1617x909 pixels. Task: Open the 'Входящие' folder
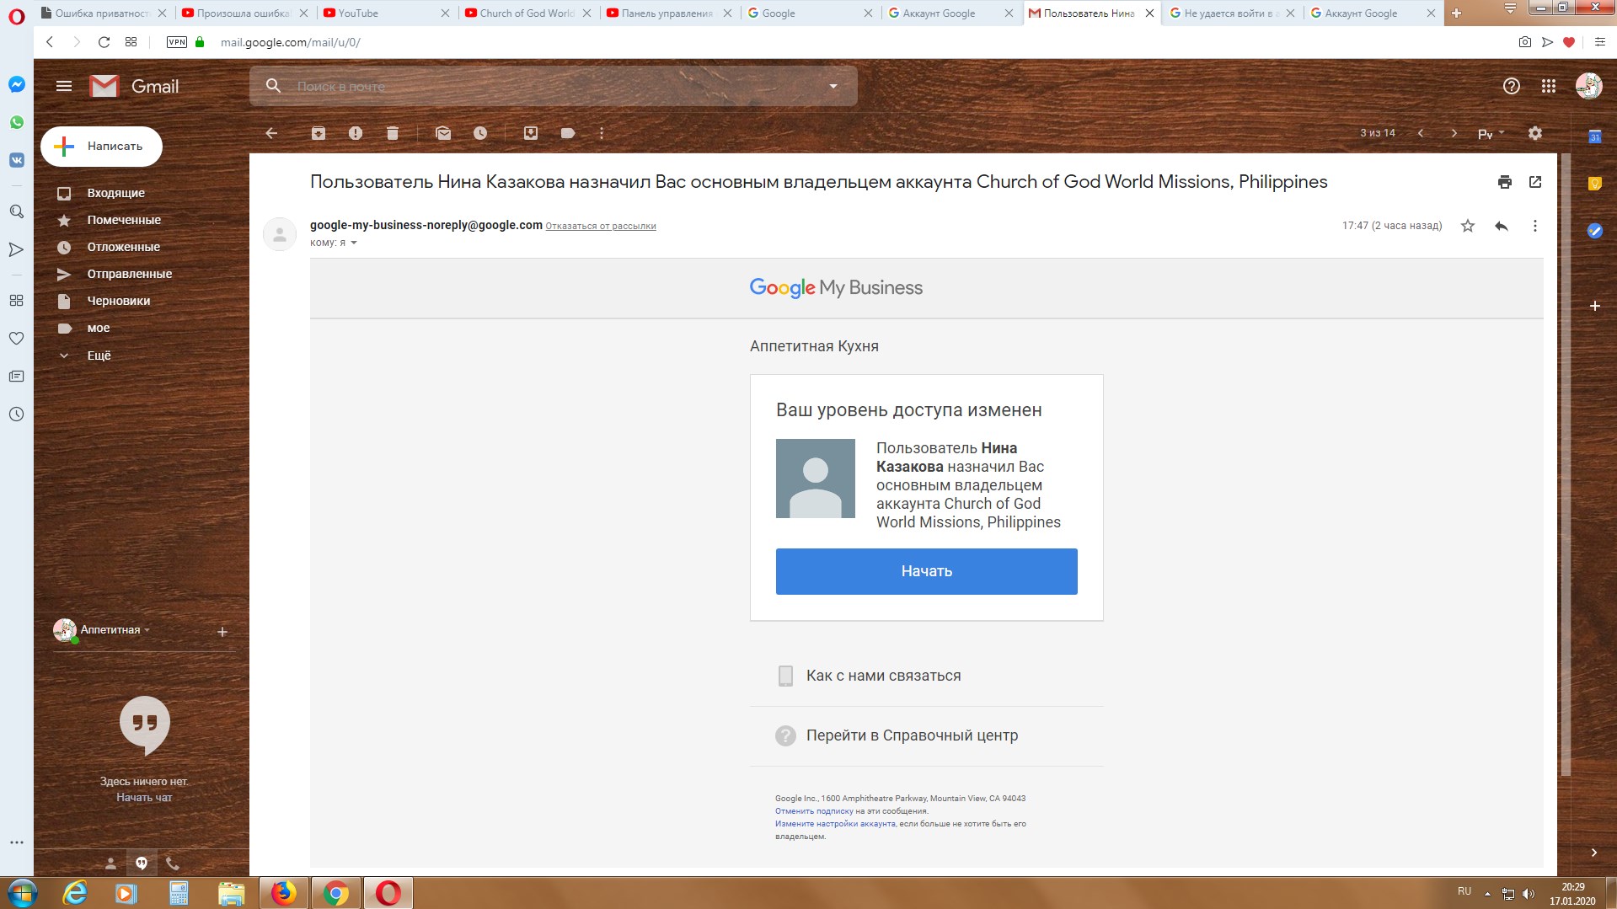116,193
